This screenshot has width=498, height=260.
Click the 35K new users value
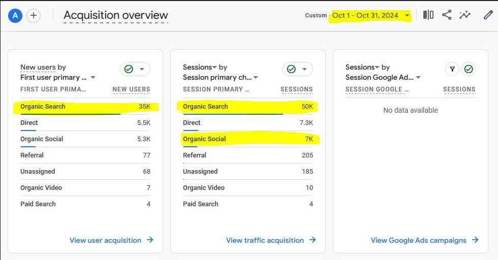(144, 106)
